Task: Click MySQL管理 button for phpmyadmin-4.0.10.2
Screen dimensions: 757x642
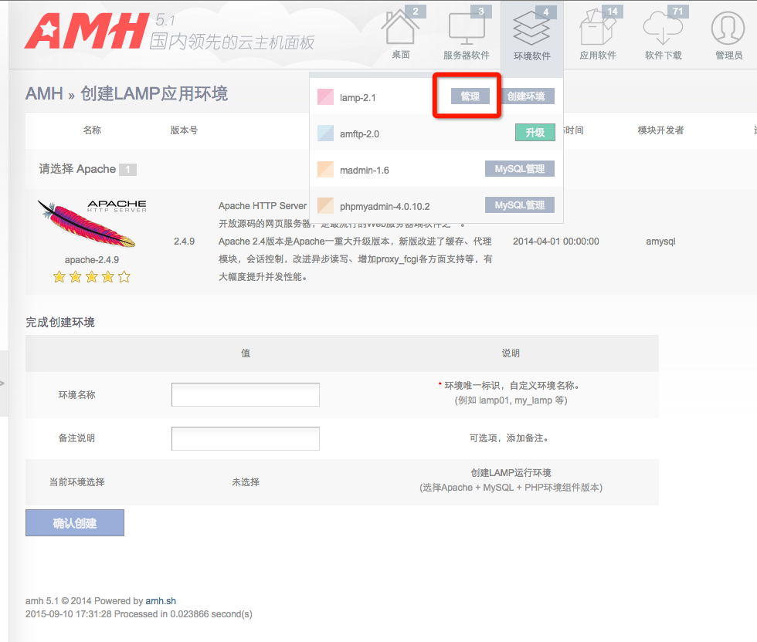Action: [519, 205]
